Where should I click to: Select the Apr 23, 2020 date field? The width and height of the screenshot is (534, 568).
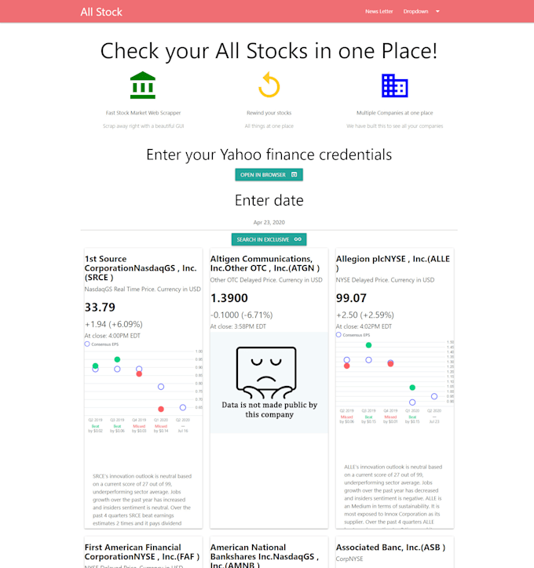pyautogui.click(x=269, y=223)
